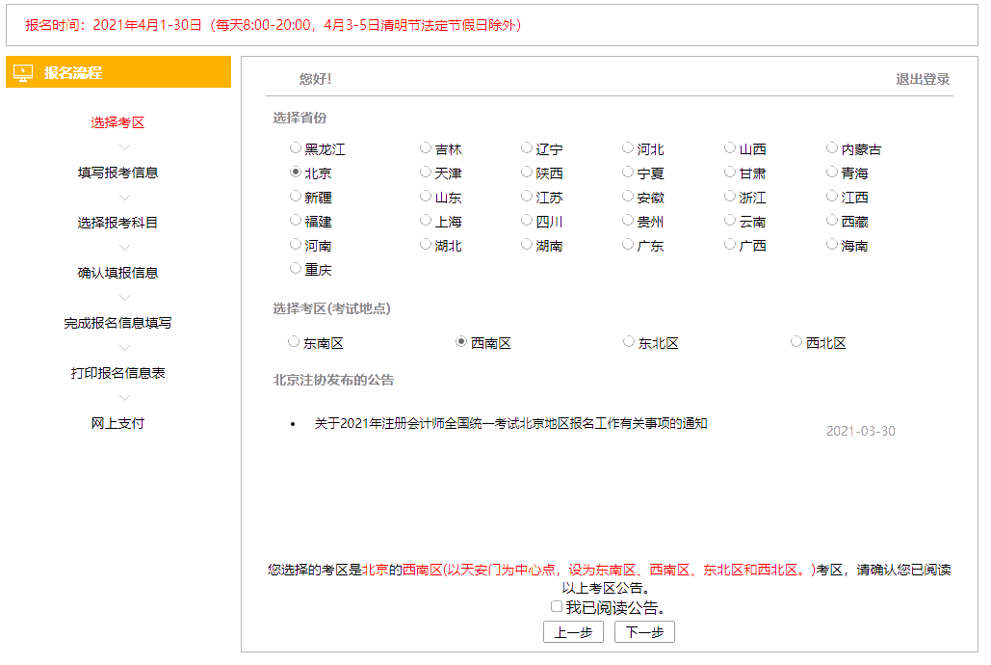
Task: Choose the 东北区 exam district
Action: tap(629, 342)
